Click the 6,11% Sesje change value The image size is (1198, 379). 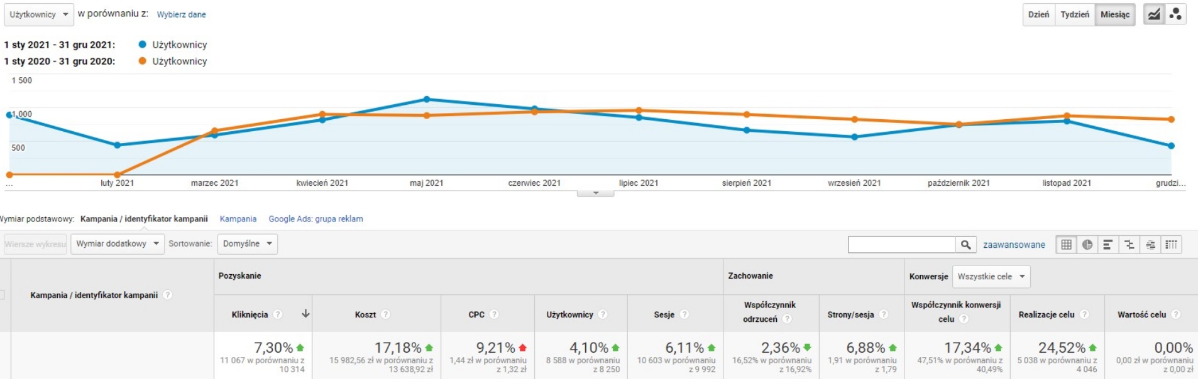point(684,348)
